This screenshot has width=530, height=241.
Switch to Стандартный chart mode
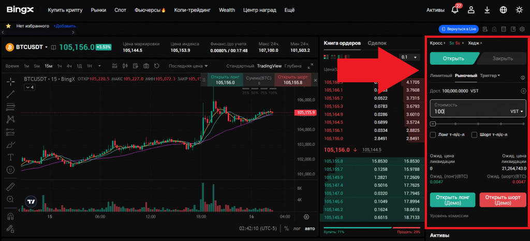(240, 66)
